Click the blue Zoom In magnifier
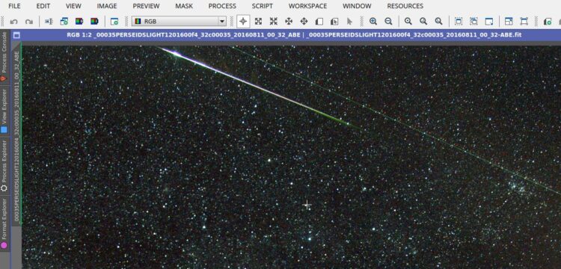Viewport: 561px width, 269px height. [x=373, y=22]
